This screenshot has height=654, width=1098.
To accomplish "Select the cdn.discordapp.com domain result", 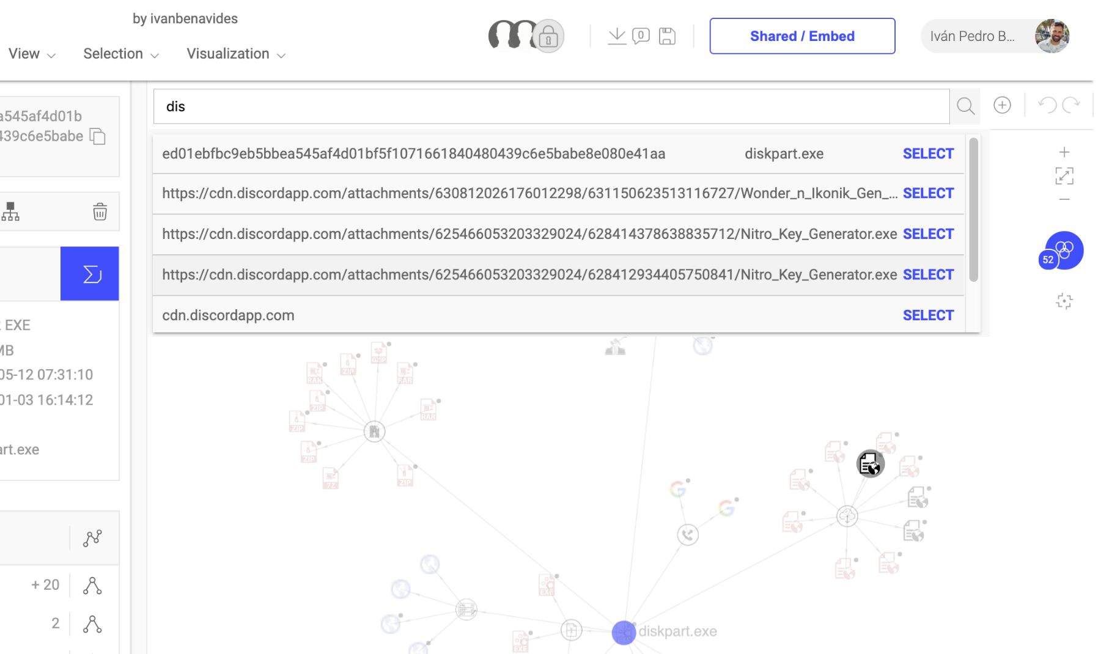I will coord(928,315).
